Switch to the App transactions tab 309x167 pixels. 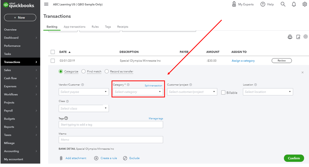pyautogui.click(x=75, y=27)
